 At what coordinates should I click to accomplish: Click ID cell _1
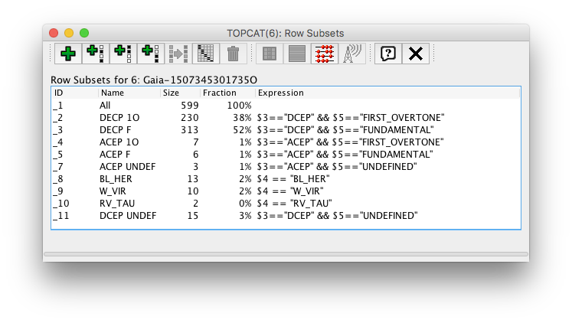tap(58, 106)
